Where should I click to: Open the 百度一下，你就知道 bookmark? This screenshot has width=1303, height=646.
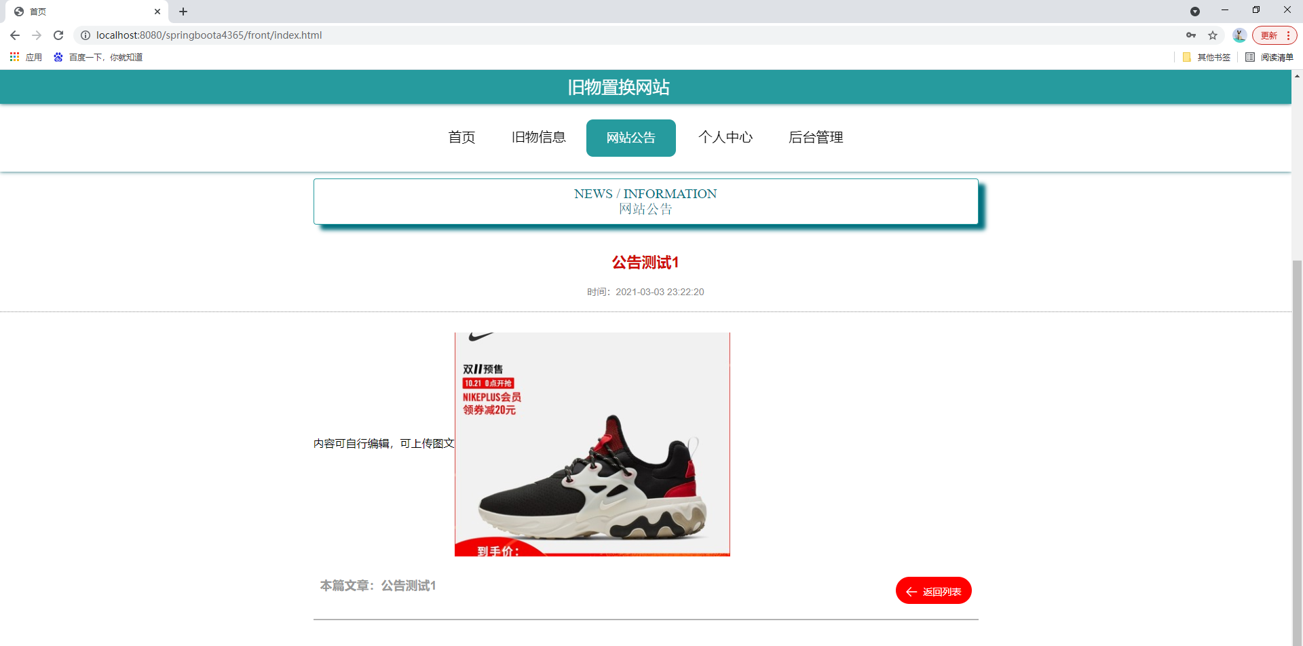tap(98, 57)
